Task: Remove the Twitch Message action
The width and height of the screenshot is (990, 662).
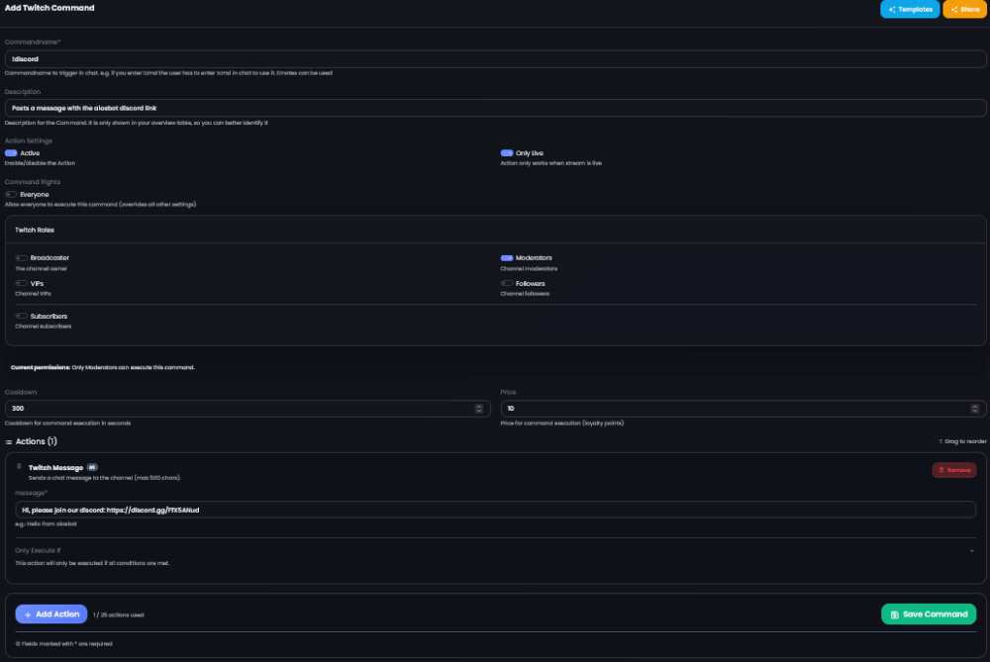Action: 954,470
